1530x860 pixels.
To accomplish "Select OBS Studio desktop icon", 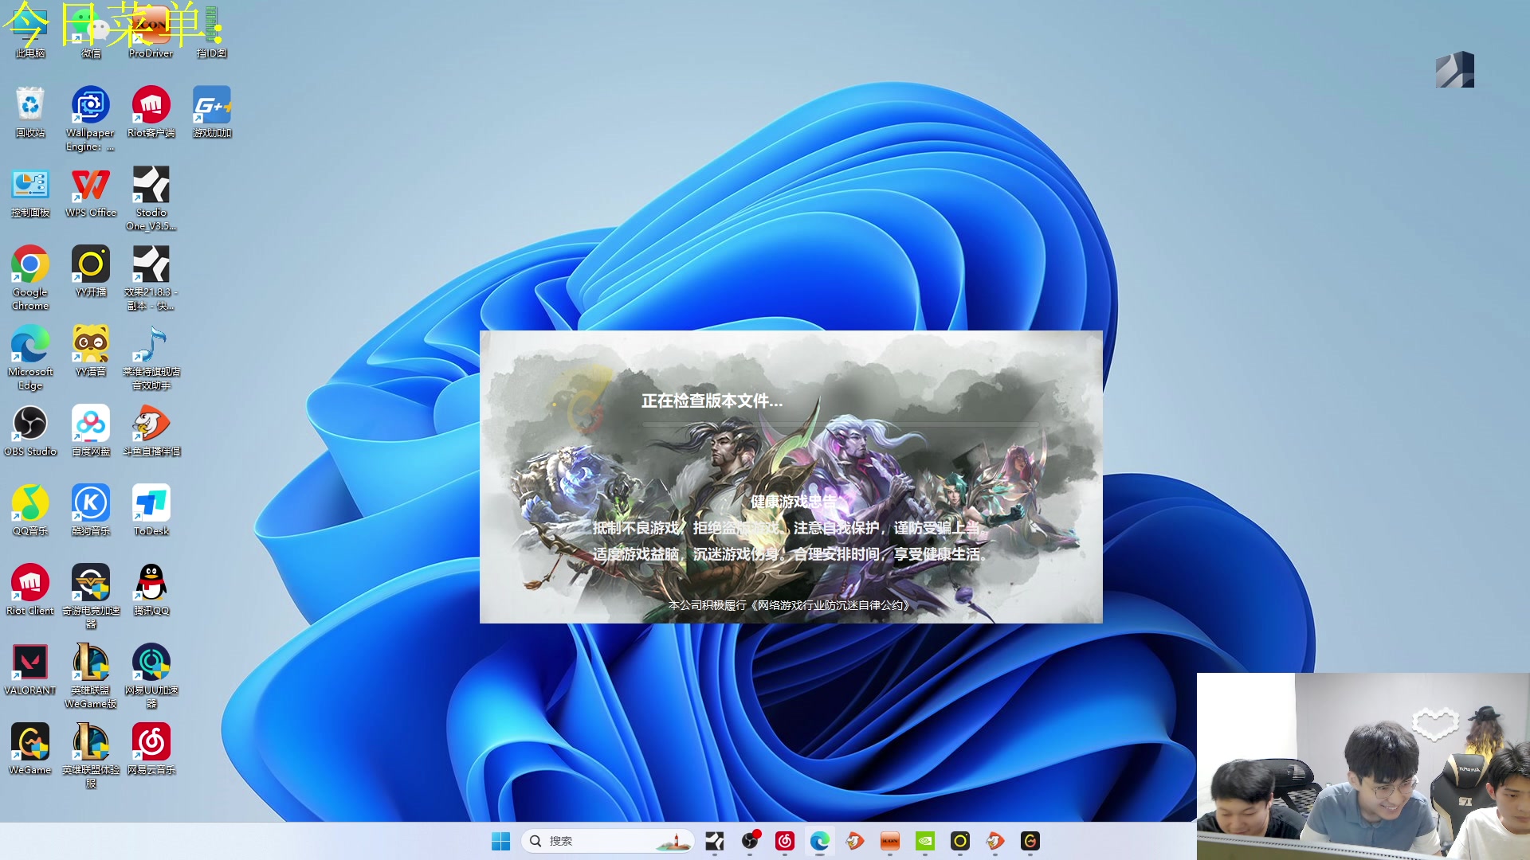I will click(x=30, y=430).
